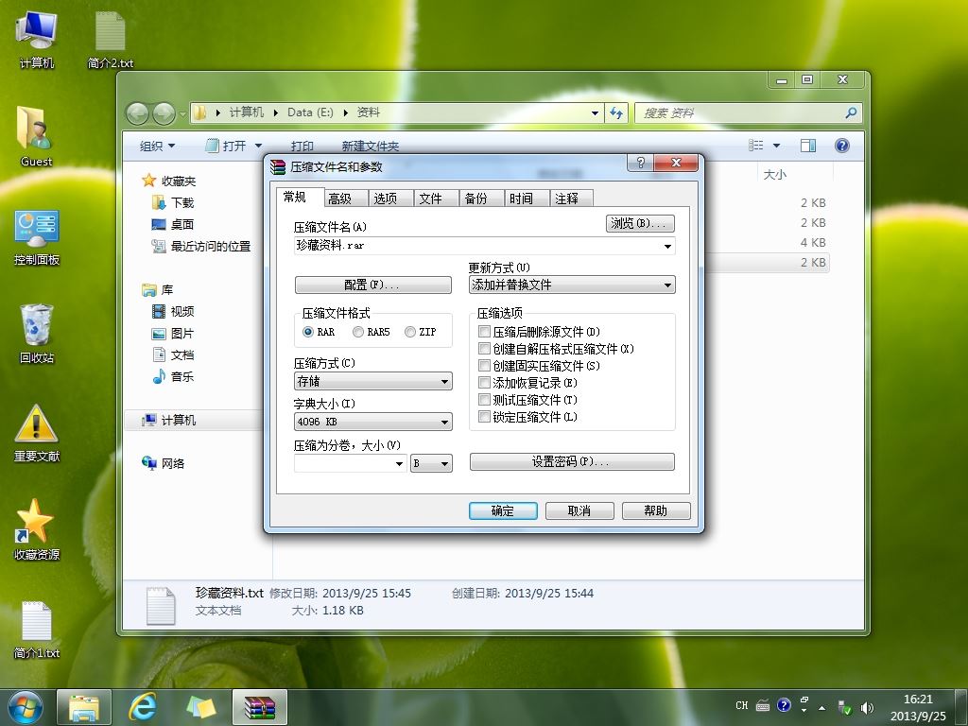Viewport: 968px width, 726px height.
Task: Open the 回收站 desktop icon
Action: tap(37, 334)
